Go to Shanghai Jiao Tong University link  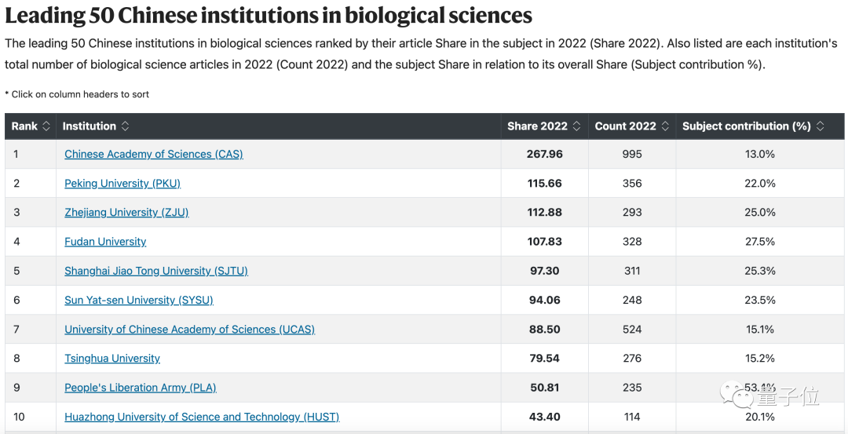156,271
